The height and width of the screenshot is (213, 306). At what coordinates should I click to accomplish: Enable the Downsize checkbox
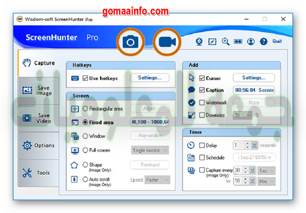[x=202, y=115]
